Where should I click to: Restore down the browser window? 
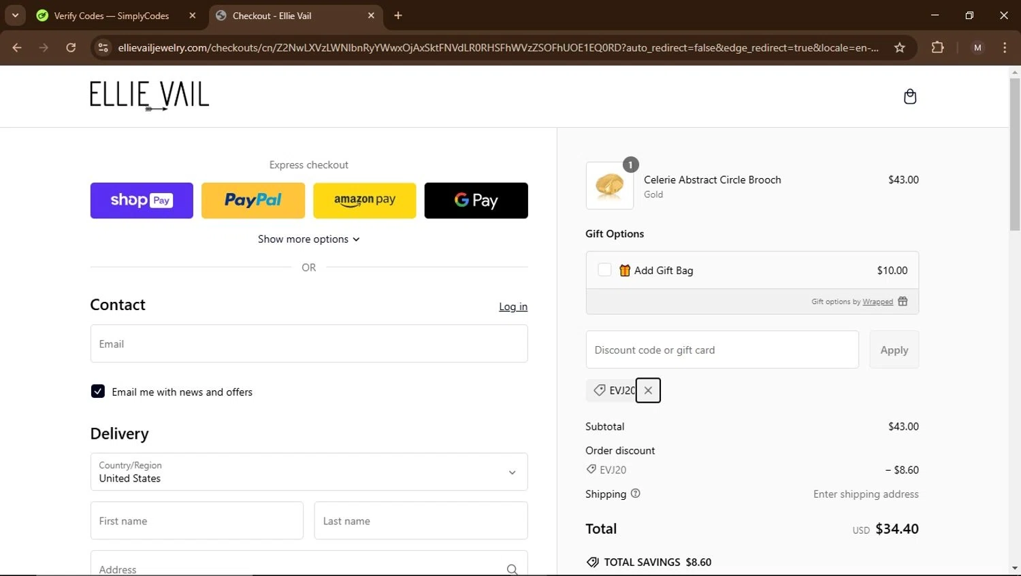point(969,15)
